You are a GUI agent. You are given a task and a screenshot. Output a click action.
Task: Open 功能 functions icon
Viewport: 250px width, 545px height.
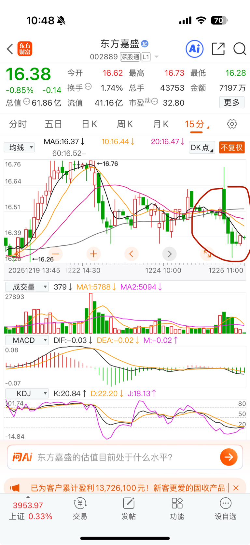point(177,508)
